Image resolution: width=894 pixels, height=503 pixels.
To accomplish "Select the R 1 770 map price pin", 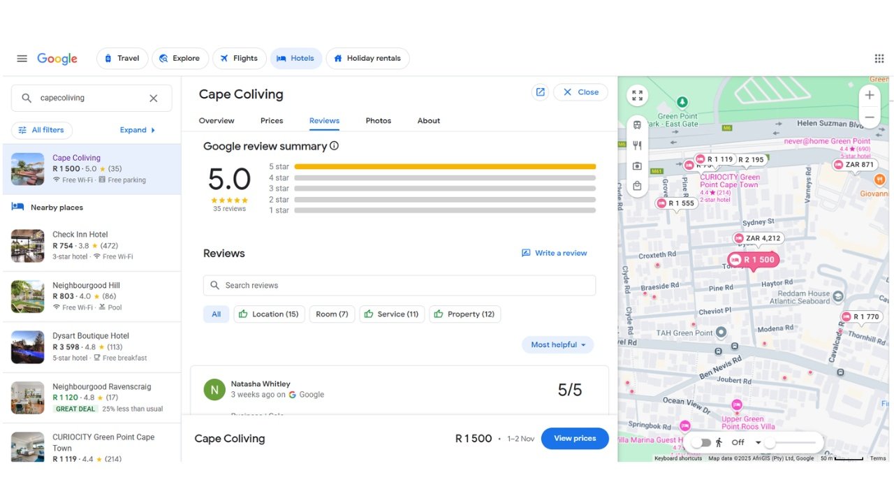I will click(860, 316).
